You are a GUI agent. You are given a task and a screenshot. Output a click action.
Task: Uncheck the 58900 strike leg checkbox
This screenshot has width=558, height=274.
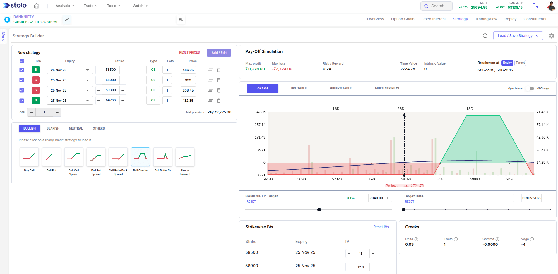coord(22,80)
